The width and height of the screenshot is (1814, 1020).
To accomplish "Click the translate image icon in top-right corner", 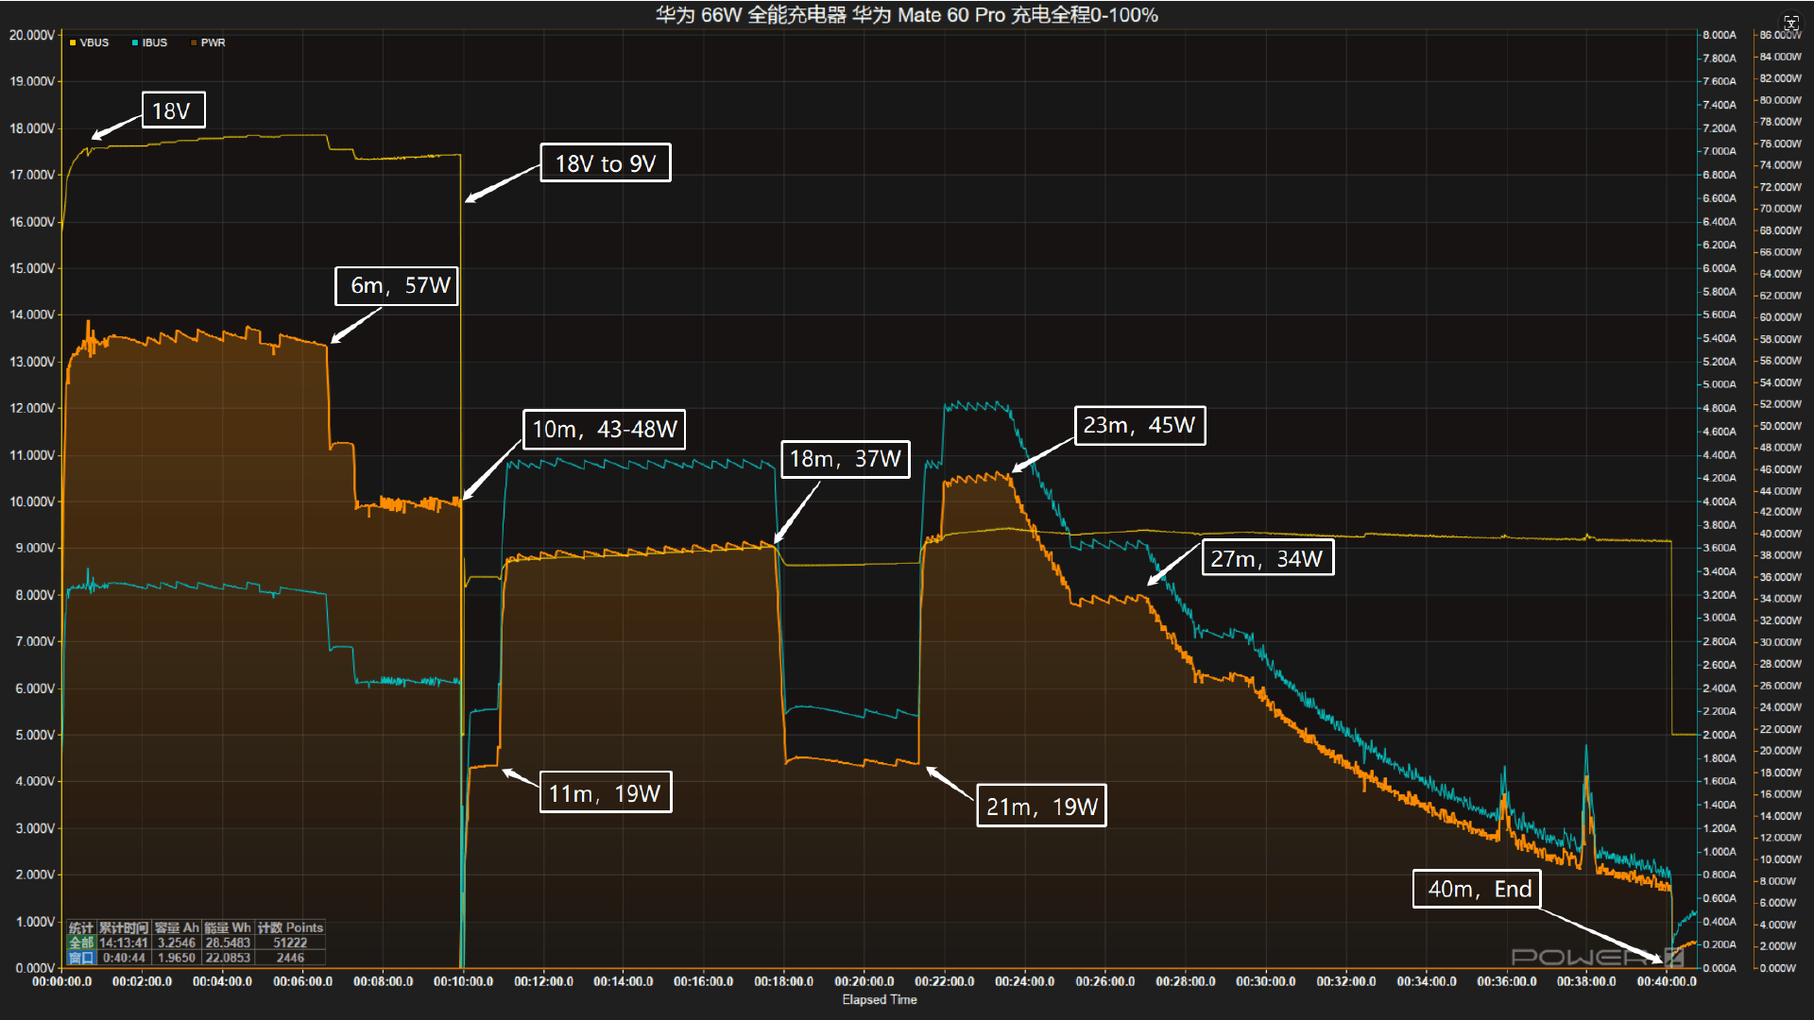I will (x=1790, y=23).
